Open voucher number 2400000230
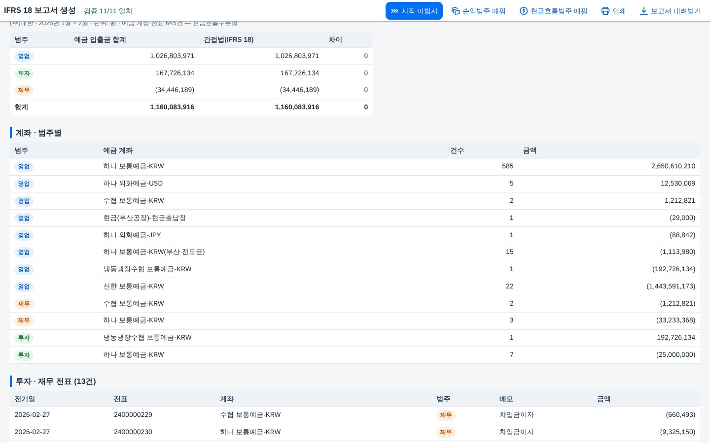The width and height of the screenshot is (710, 443). pos(133,432)
